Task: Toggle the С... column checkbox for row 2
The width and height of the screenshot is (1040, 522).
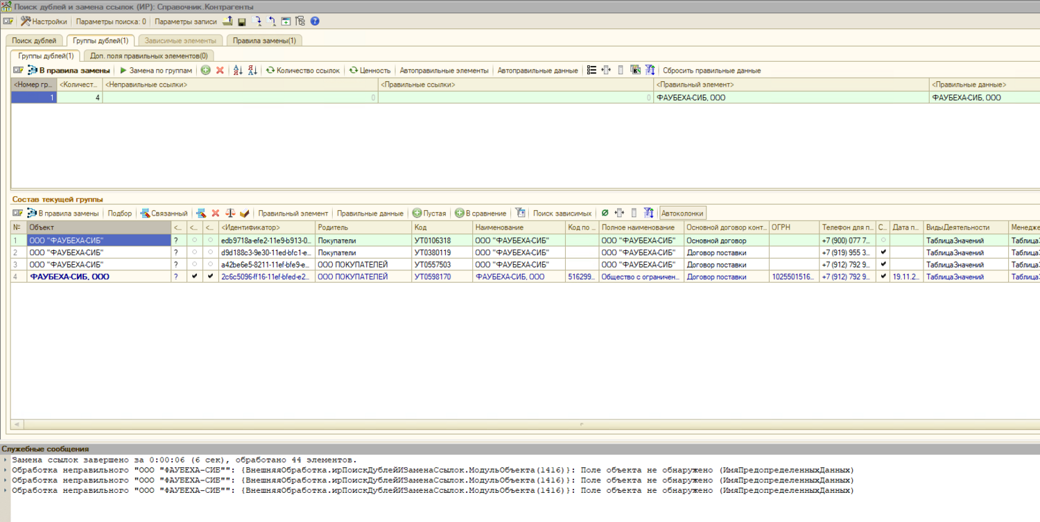Action: [883, 252]
